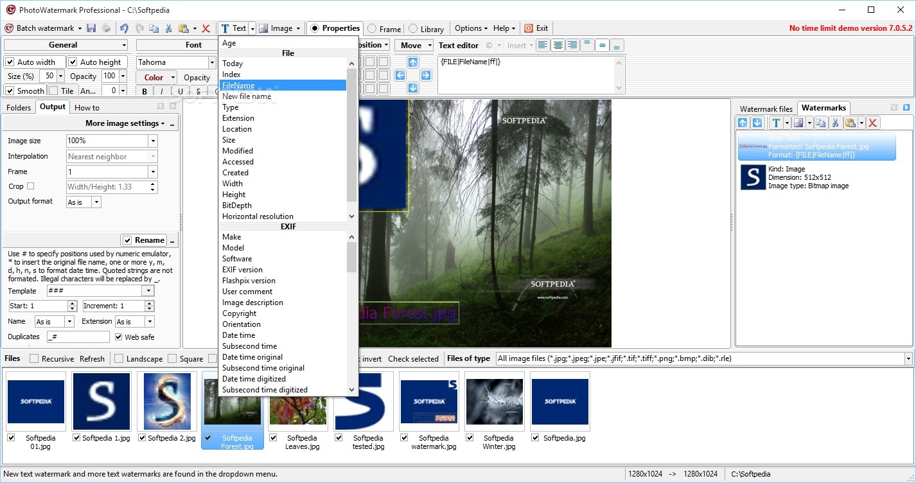916x483 pixels.
Task: Delete the watermark in the Watermarks panel
Action: tap(872, 123)
